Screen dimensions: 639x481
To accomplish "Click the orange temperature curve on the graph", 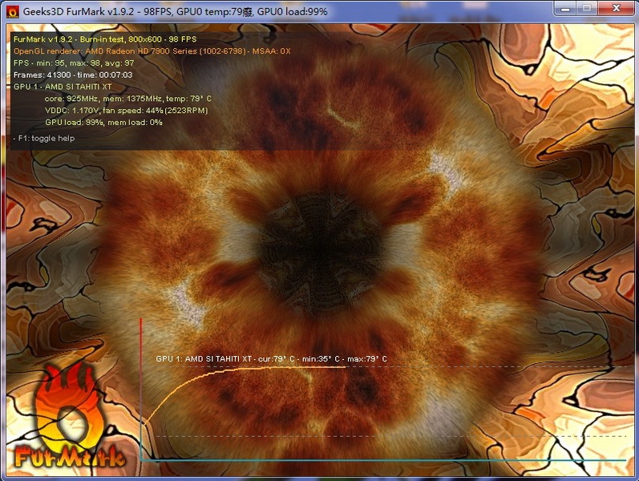I will pos(245,370).
